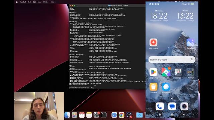This screenshot has width=214, height=120.
Task: Open the Google apps folder
Action: [x=178, y=72]
